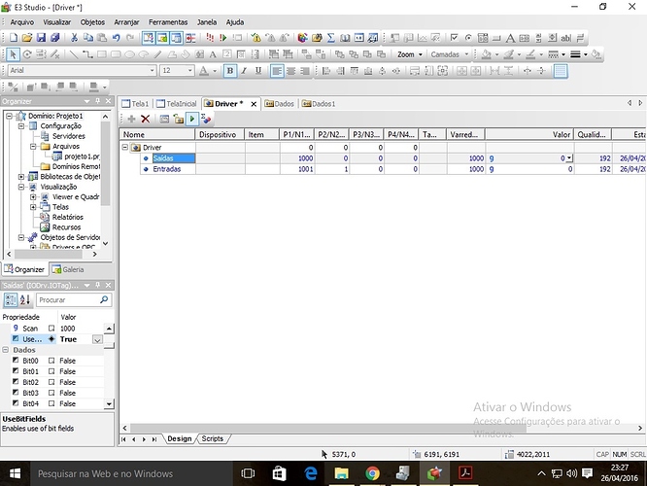Open the Objetos menu

click(92, 22)
